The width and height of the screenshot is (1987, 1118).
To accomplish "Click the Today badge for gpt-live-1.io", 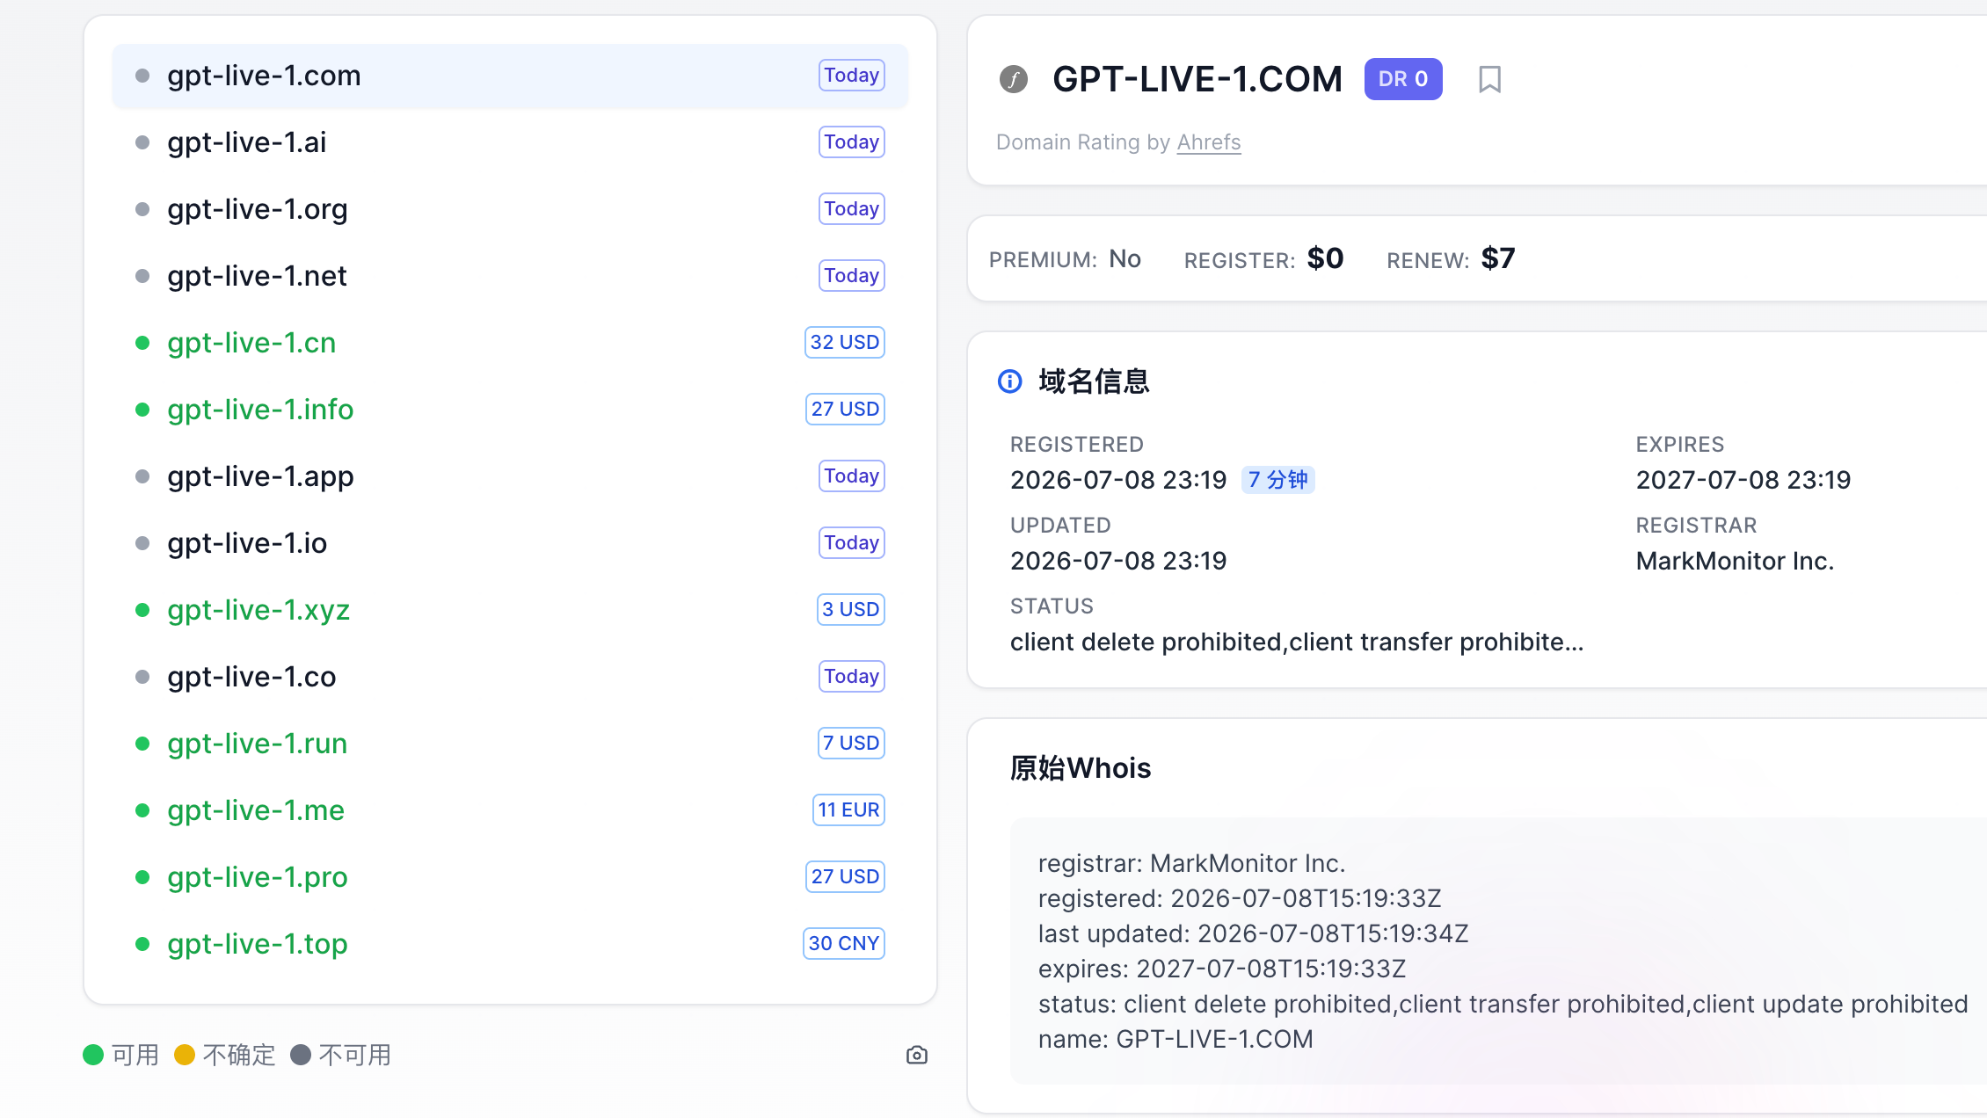I will pos(851,543).
